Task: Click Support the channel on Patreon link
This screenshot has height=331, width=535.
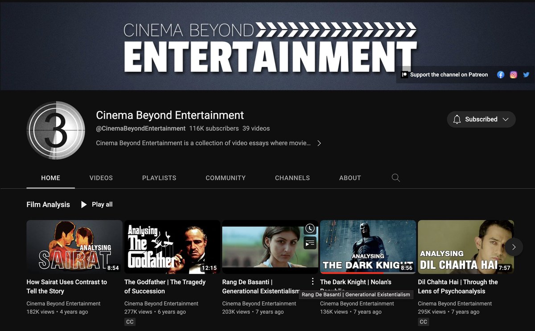Action: click(449, 75)
